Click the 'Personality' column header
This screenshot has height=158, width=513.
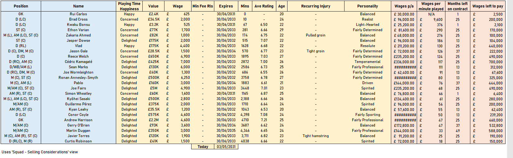[368, 6]
